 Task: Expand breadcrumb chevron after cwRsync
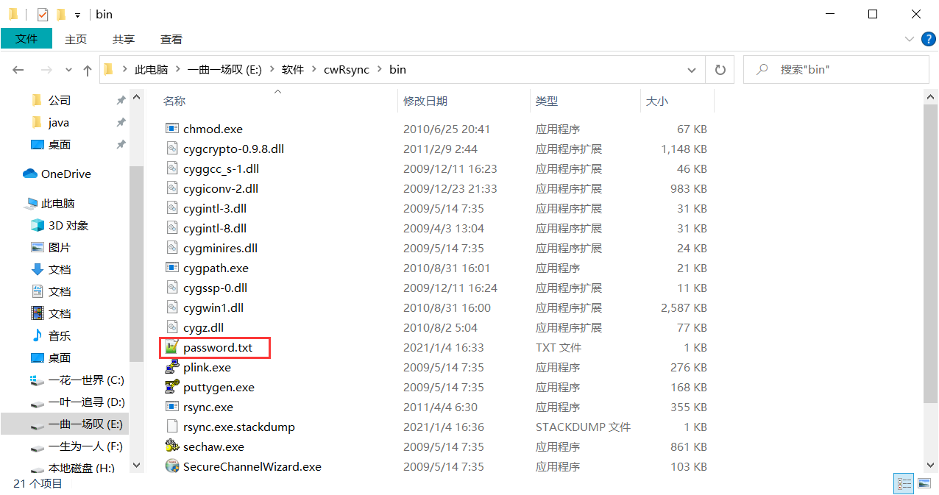[x=380, y=70]
